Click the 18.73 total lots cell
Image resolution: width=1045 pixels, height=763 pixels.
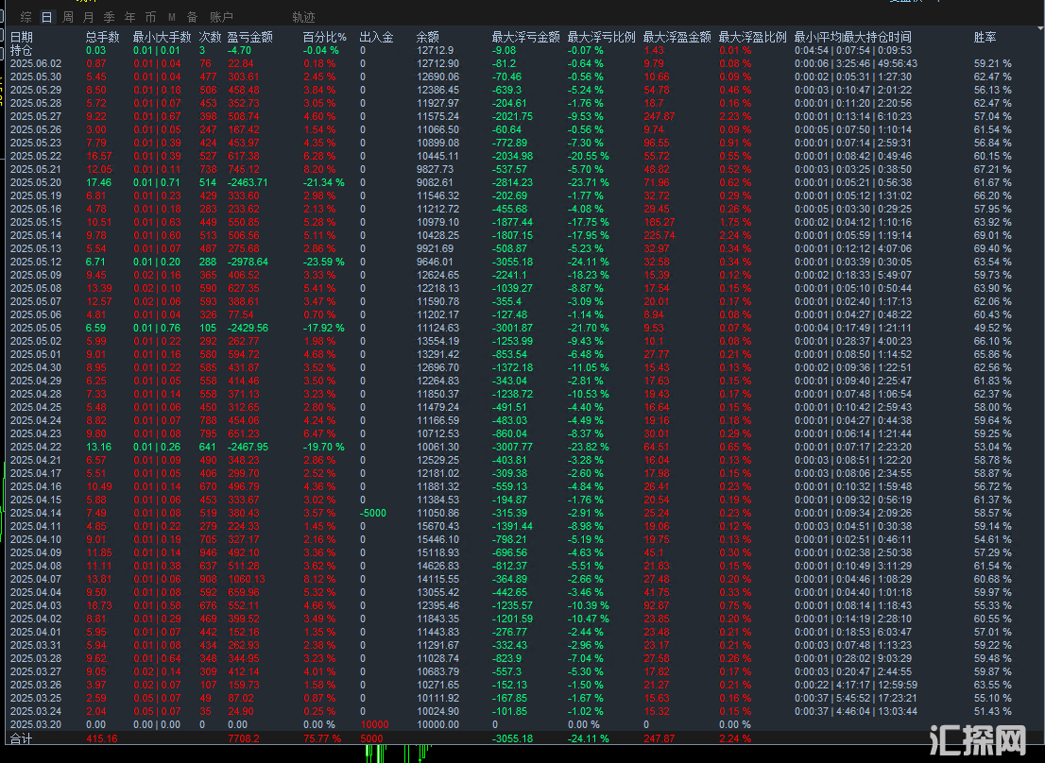pos(98,605)
